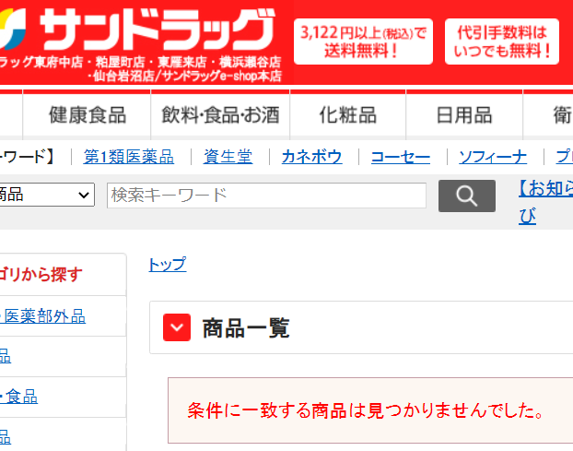
Task: Follow the カネボウ keyword link
Action: click(x=311, y=157)
